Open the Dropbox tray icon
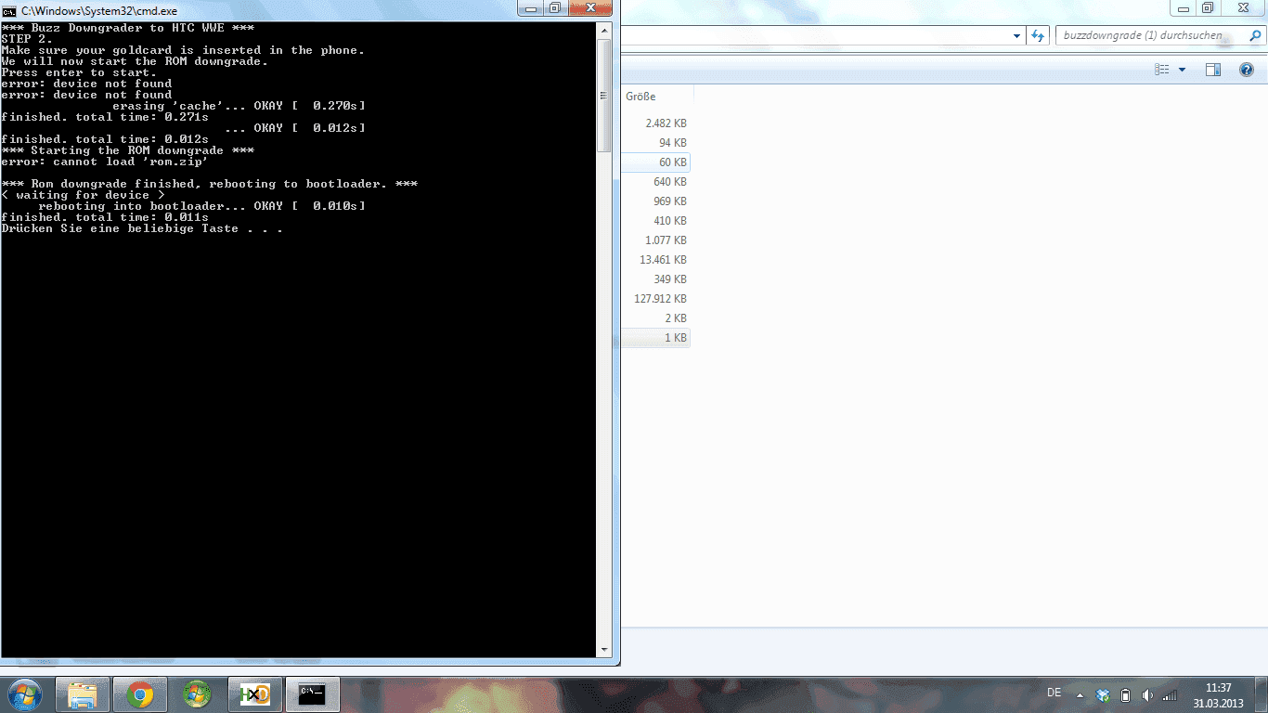The width and height of the screenshot is (1268, 713). point(1103,694)
